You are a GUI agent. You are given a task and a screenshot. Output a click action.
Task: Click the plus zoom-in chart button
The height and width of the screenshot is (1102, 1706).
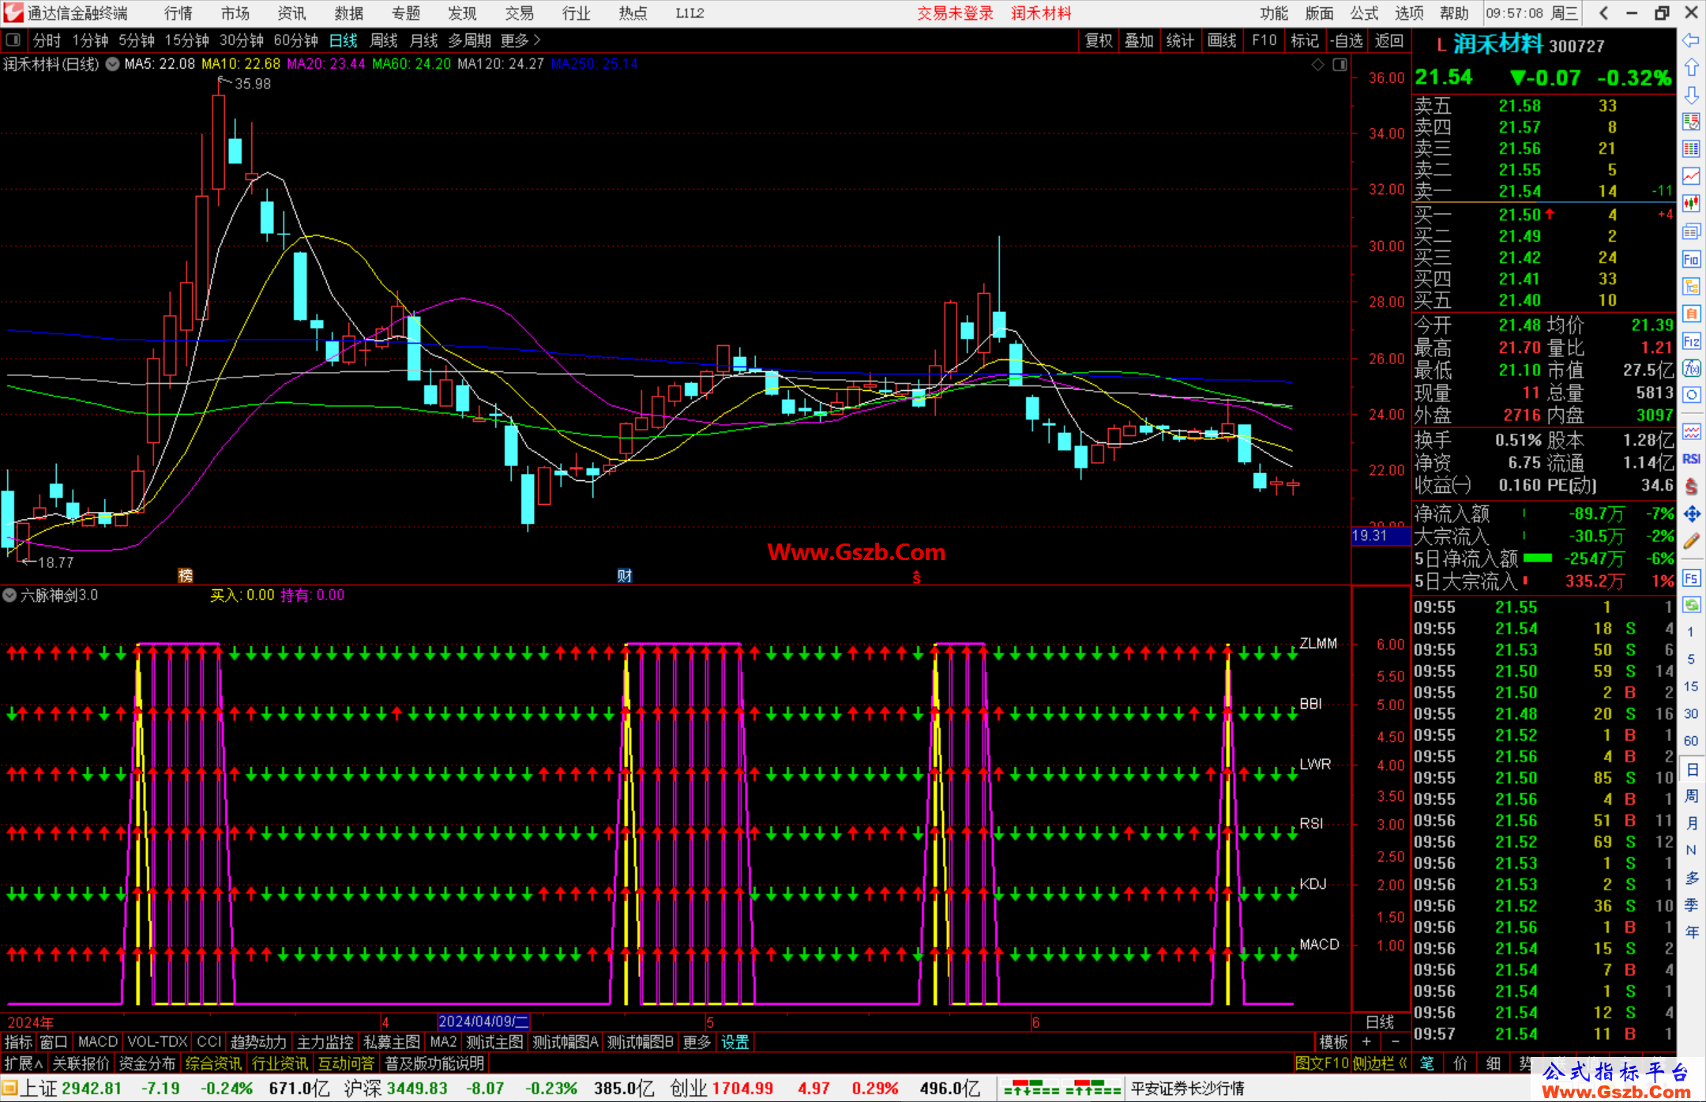tap(1367, 1042)
